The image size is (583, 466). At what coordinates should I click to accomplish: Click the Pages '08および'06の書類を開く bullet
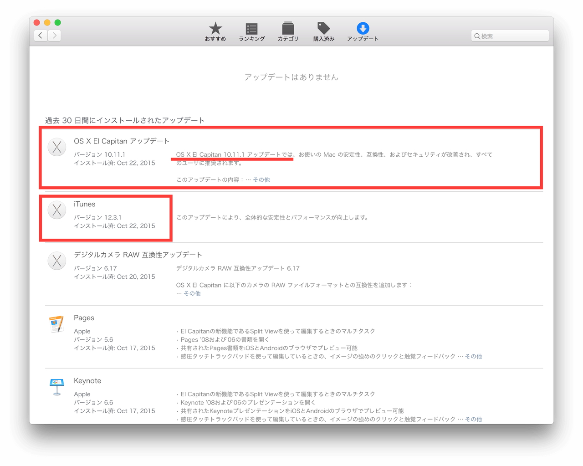223,339
